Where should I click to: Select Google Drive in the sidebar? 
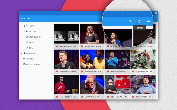click(31, 26)
